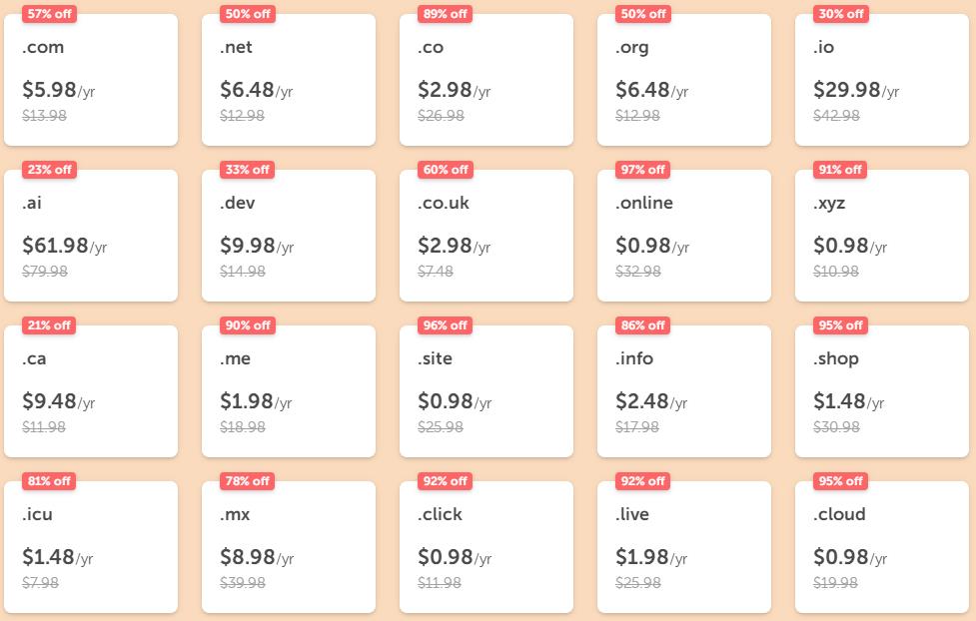Select the .org domain card
This screenshot has width=976, height=621.
point(684,80)
